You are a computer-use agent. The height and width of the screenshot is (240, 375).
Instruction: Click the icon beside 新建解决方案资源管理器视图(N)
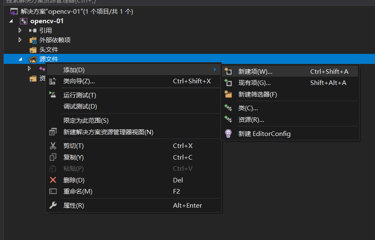click(53, 131)
